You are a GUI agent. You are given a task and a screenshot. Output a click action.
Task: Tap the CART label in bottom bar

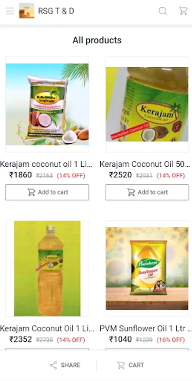(136, 365)
